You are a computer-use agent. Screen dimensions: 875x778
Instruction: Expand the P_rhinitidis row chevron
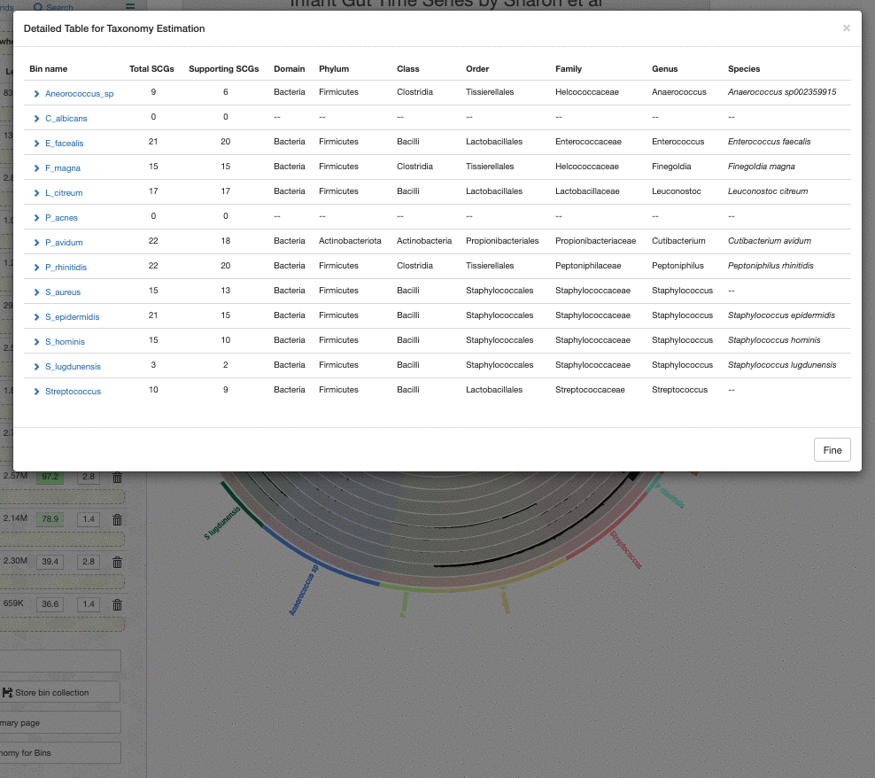(x=37, y=268)
